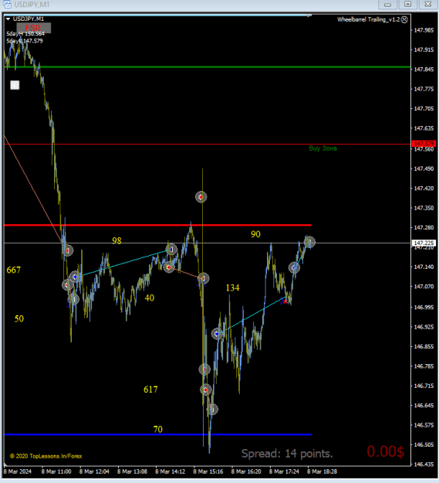Click the SdayL 147.579 text

(25, 41)
